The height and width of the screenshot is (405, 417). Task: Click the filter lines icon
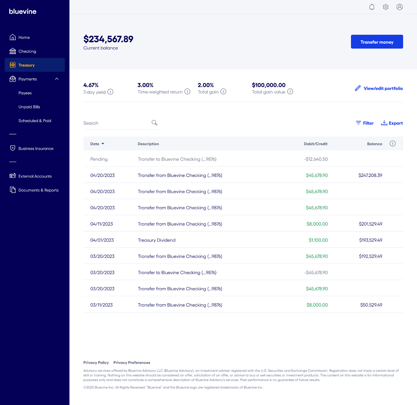[x=358, y=123]
